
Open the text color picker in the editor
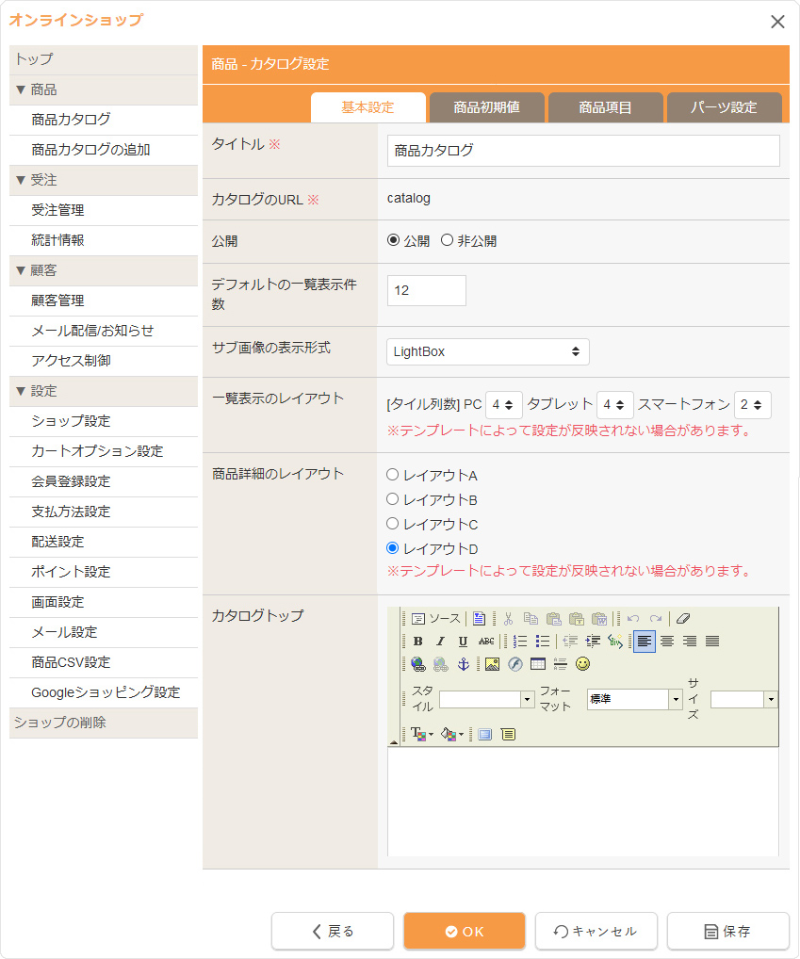click(420, 734)
